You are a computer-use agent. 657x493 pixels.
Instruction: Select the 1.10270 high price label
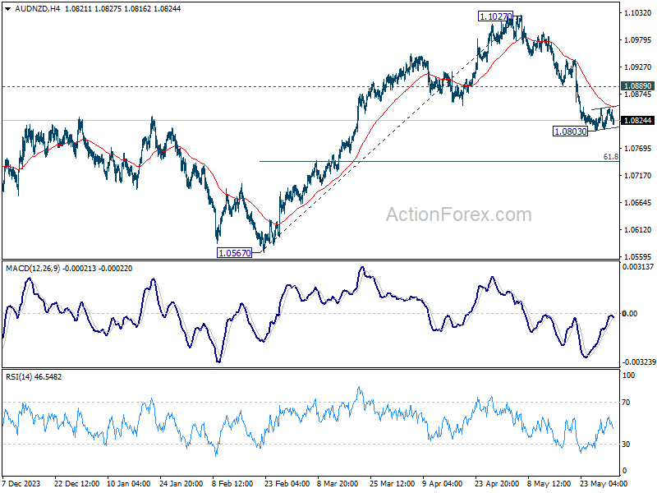point(495,16)
